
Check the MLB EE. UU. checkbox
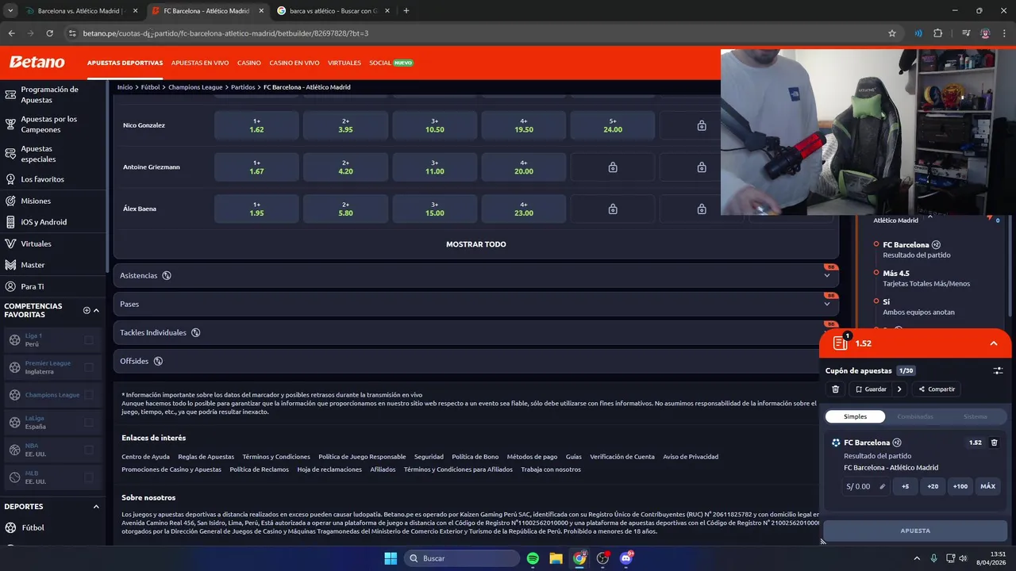[x=89, y=477]
